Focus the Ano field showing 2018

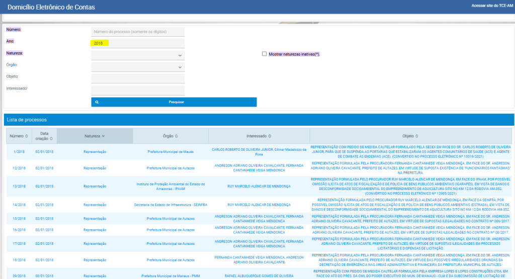point(138,44)
